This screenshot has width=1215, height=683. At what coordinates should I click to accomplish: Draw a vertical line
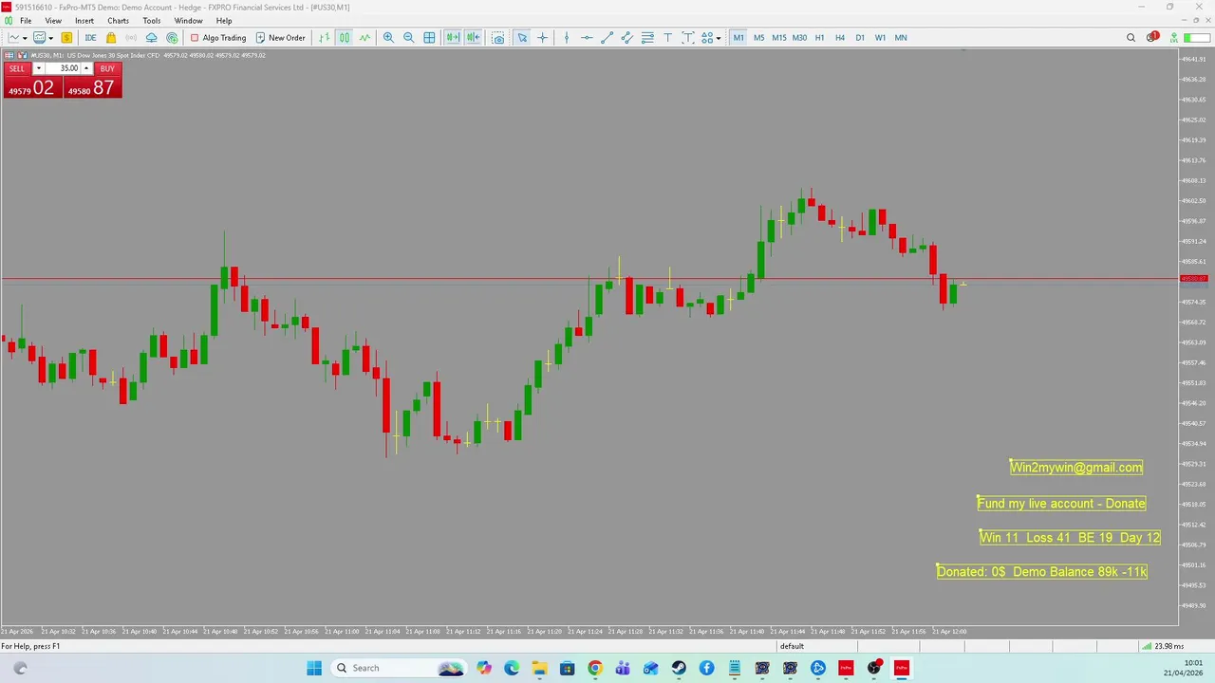tap(567, 38)
